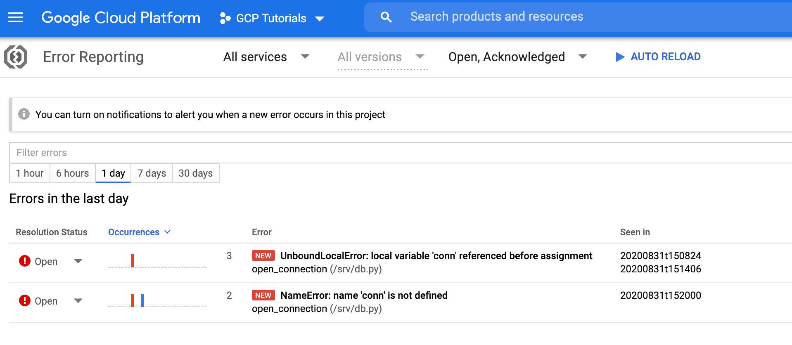
Task: Click the turn on notifications banner text
Action: [210, 115]
